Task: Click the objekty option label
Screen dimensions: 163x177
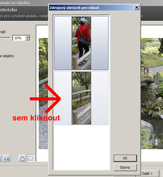Action: pos(7,56)
